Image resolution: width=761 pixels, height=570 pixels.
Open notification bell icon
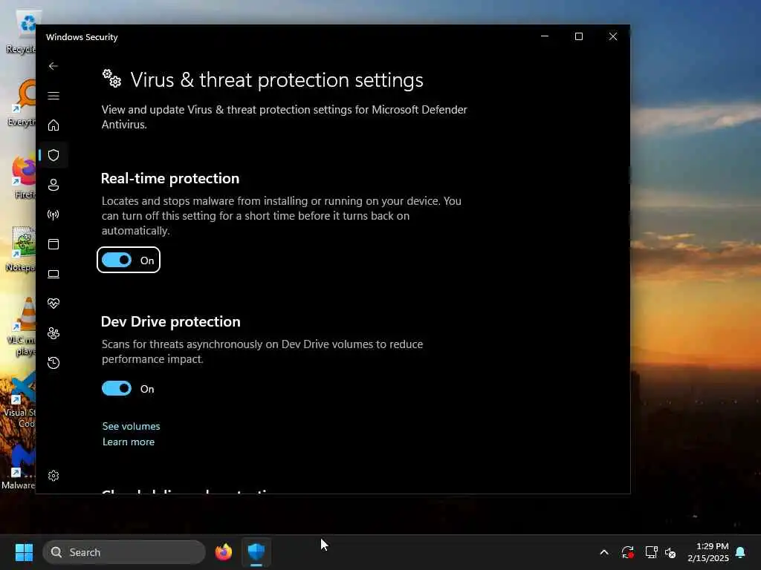[x=741, y=552]
